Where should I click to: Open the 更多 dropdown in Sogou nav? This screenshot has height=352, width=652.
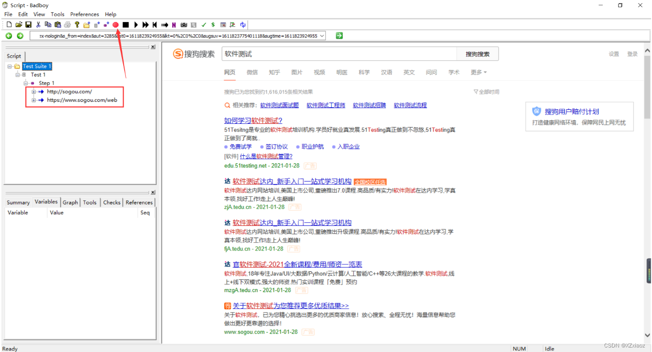click(x=479, y=72)
